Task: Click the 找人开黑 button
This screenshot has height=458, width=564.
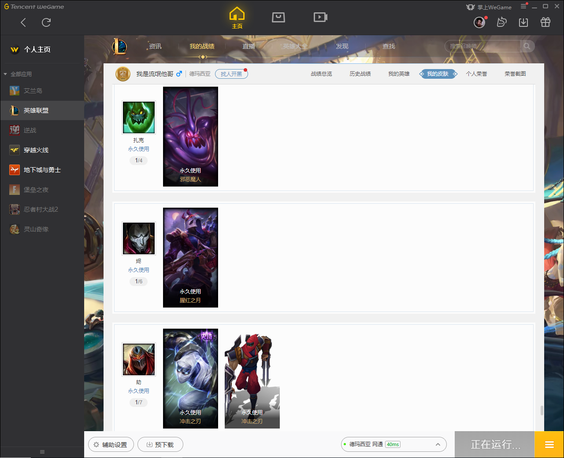Action: click(232, 74)
